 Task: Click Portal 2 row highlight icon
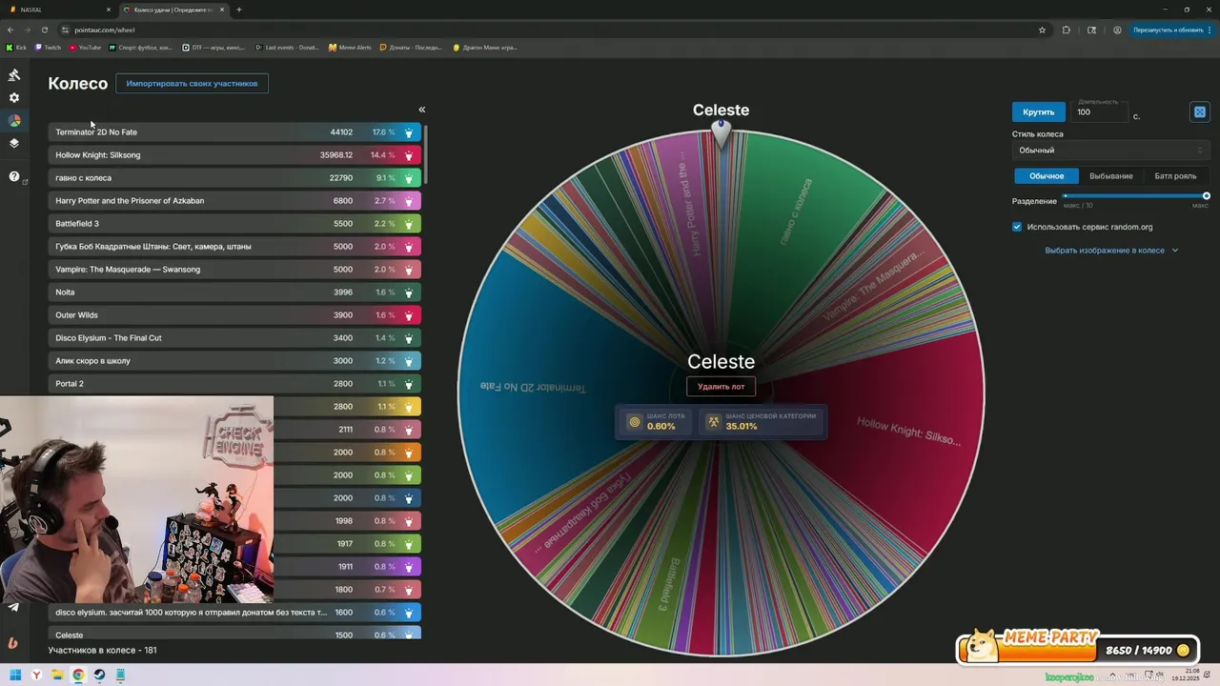tap(409, 384)
